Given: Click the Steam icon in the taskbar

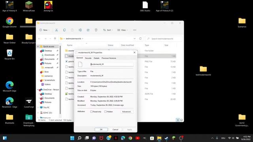Looking at the screenshot, I should click(166, 138).
